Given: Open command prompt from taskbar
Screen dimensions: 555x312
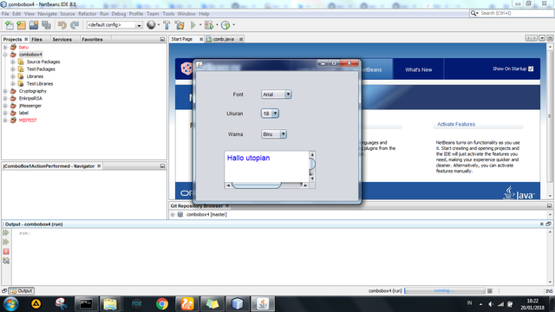Looking at the screenshot, I should pos(86,304).
